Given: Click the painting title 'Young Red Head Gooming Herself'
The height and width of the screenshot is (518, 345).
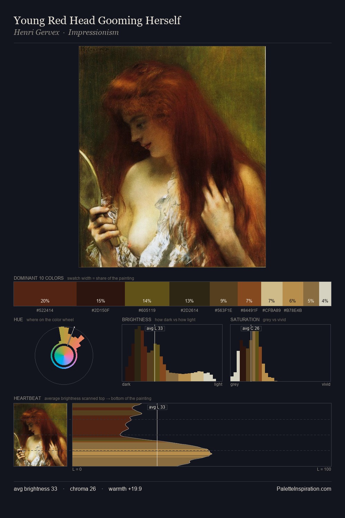Looking at the screenshot, I should point(97,21).
